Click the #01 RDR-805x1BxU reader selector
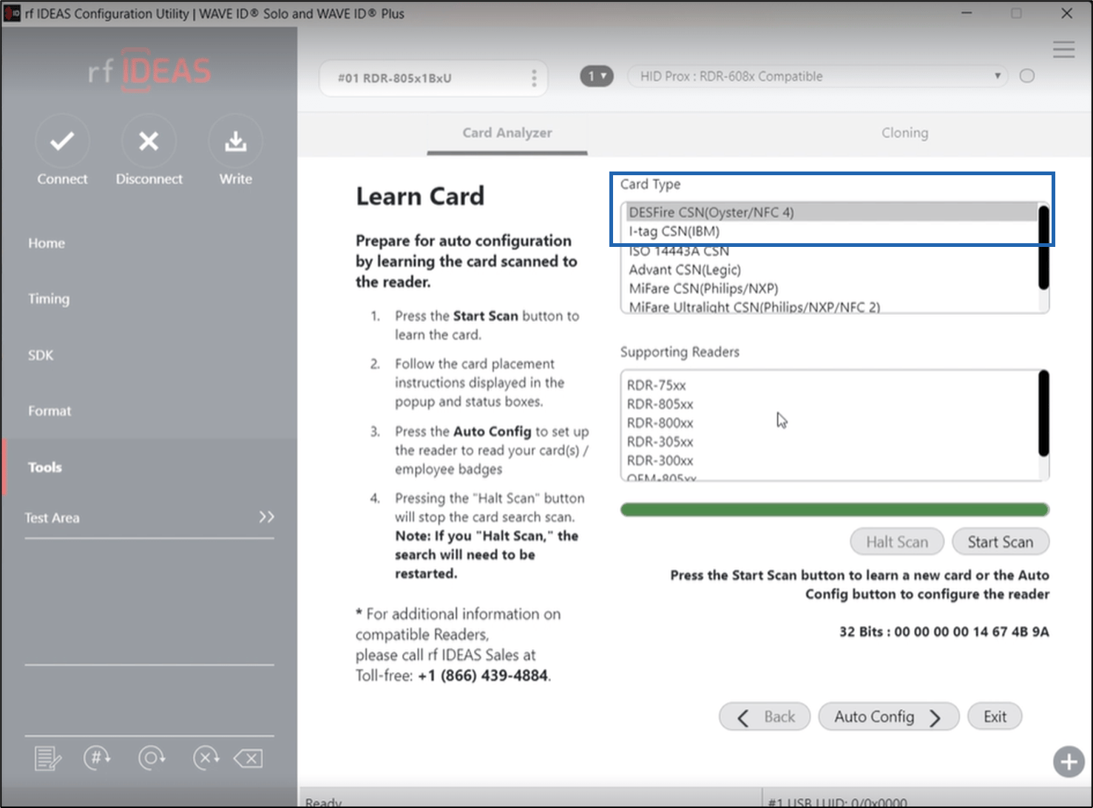 click(x=433, y=78)
